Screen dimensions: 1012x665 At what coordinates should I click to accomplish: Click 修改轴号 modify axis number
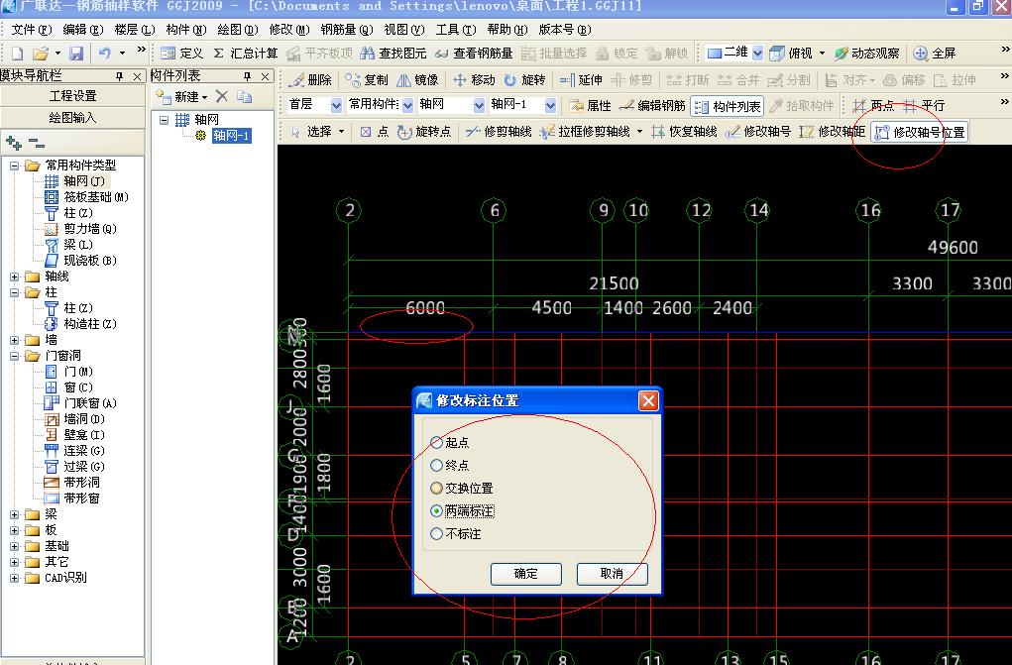pos(757,132)
